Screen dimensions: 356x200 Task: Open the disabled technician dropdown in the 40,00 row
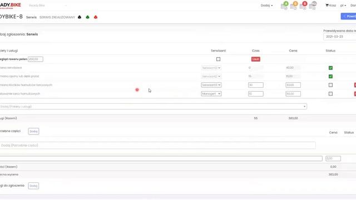[211, 68]
